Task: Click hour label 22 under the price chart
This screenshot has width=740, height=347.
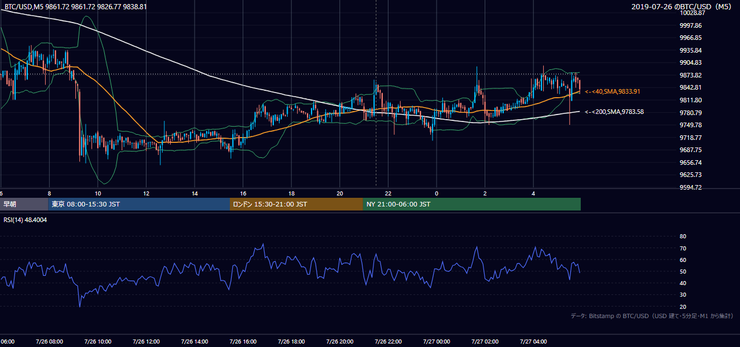Action: [388, 193]
